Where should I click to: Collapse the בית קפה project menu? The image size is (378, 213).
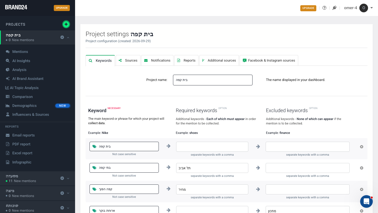[x=68, y=37]
